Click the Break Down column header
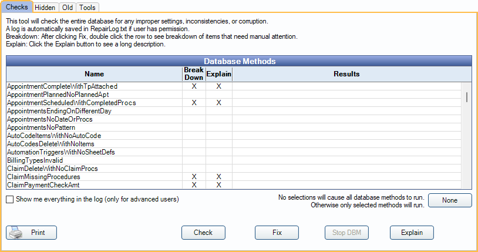The height and width of the screenshot is (252, 478). pyautogui.click(x=194, y=74)
